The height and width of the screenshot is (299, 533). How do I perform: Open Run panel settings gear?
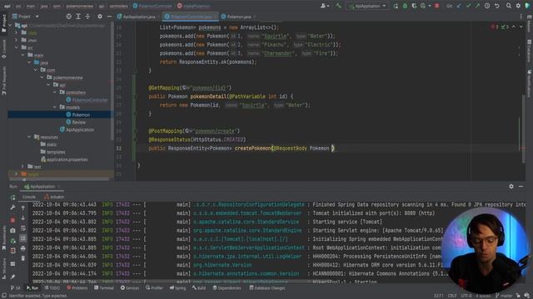[x=511, y=186]
